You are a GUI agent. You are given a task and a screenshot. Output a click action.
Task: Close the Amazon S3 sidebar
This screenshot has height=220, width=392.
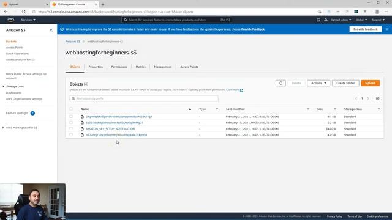click(x=51, y=30)
